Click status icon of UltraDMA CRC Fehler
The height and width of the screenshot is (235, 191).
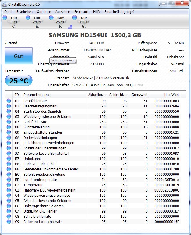[9, 211]
